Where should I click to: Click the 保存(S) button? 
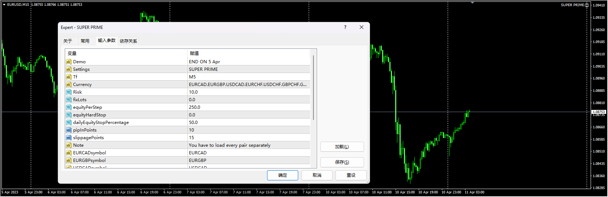click(x=342, y=162)
